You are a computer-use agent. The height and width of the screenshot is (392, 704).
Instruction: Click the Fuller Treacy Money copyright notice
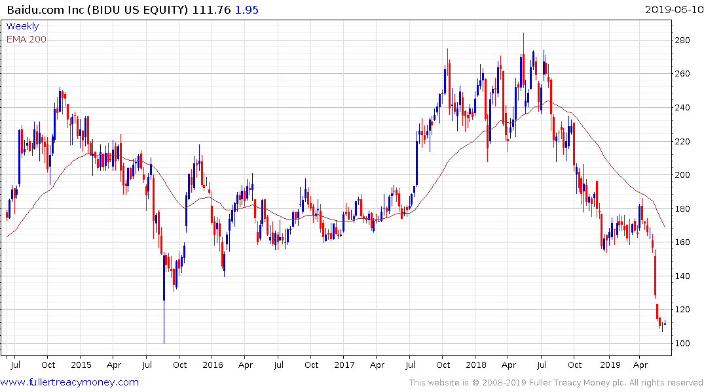coord(556,383)
